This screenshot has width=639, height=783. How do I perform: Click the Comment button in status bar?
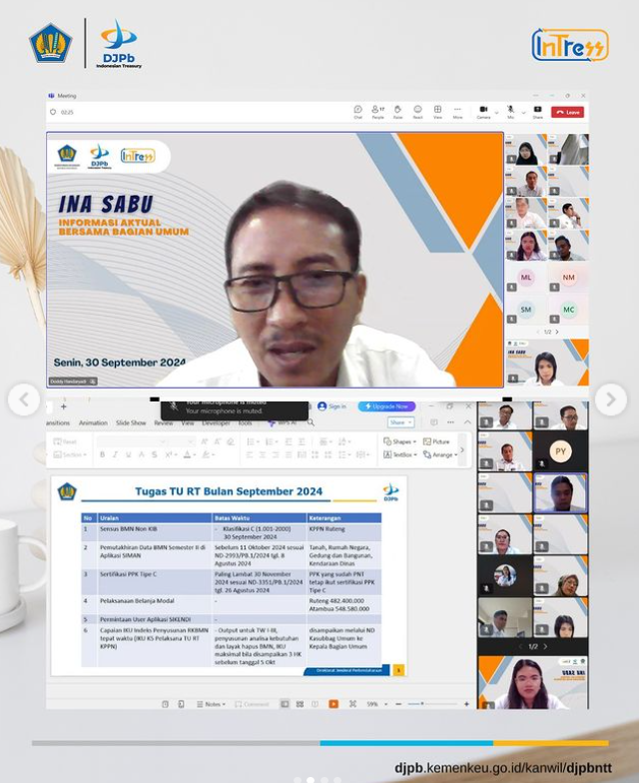pos(252,704)
